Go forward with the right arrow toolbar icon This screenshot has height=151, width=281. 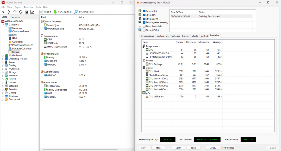click(9, 12)
